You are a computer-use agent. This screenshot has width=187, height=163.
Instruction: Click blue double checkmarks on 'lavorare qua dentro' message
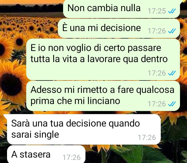click(x=172, y=73)
